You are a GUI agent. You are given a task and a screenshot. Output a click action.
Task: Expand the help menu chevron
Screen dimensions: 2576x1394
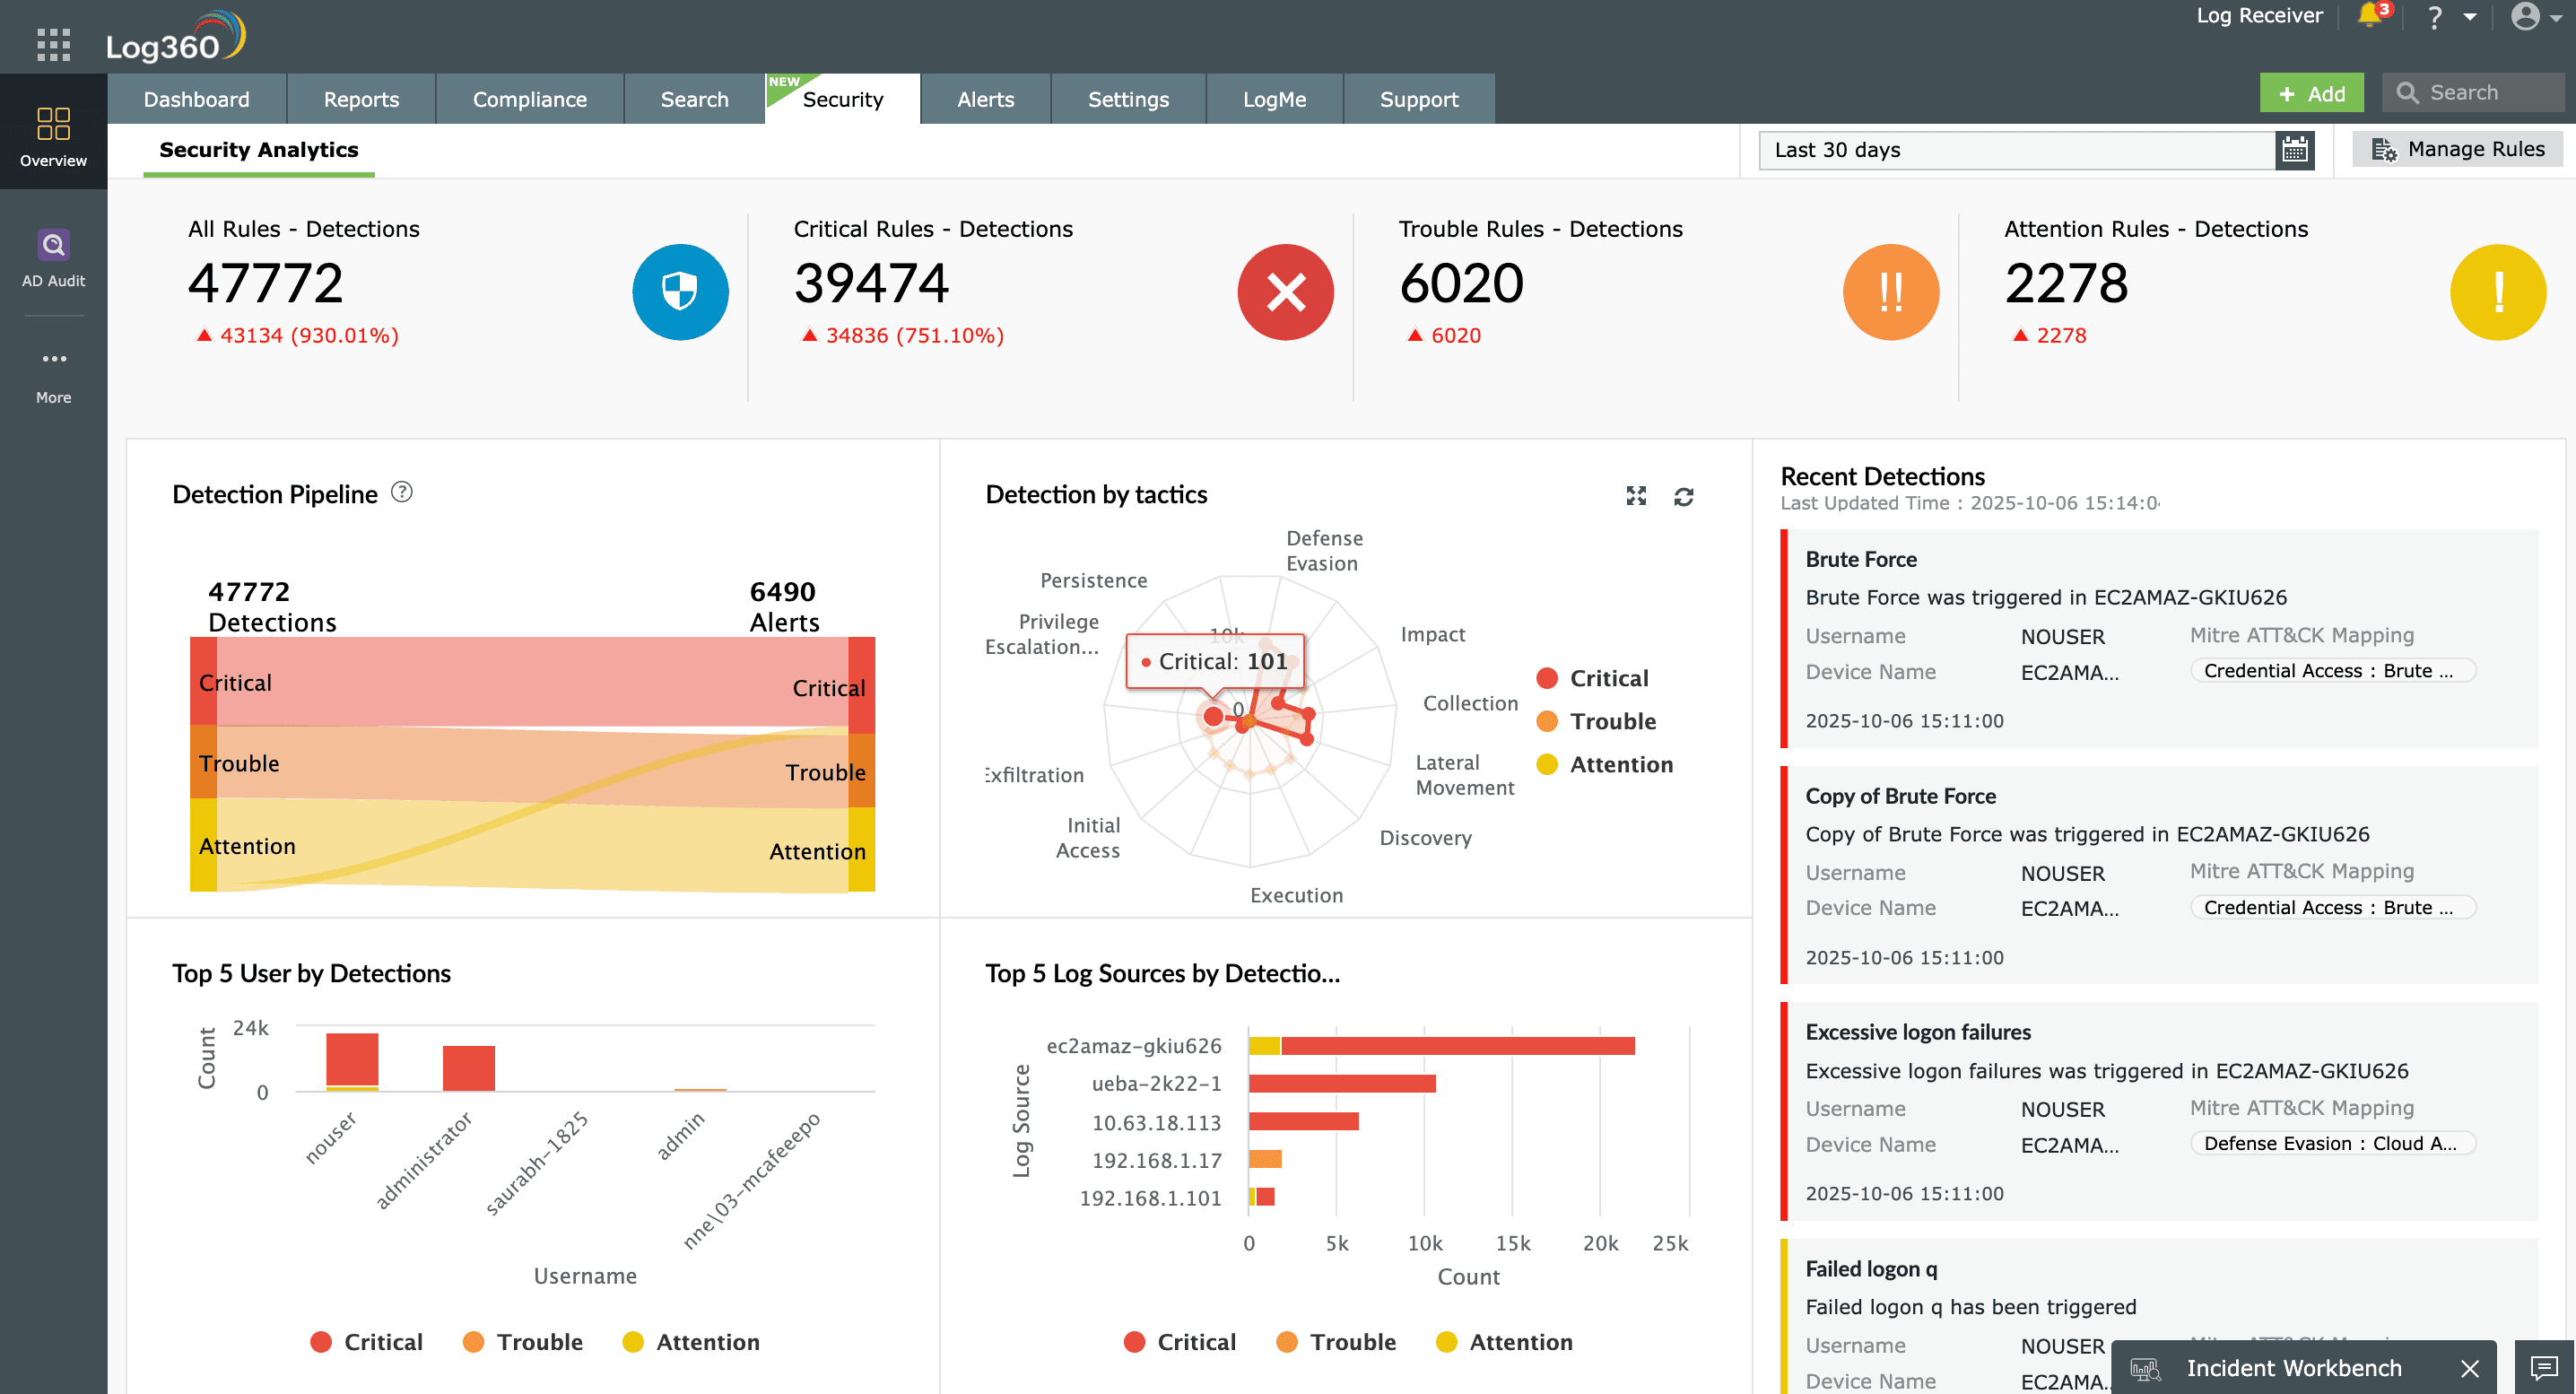click(x=2470, y=17)
